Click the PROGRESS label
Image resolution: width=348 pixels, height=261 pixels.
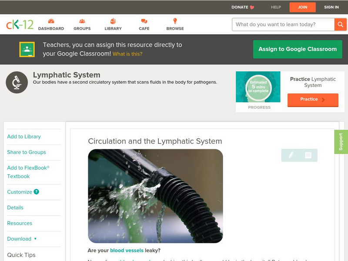pos(259,107)
